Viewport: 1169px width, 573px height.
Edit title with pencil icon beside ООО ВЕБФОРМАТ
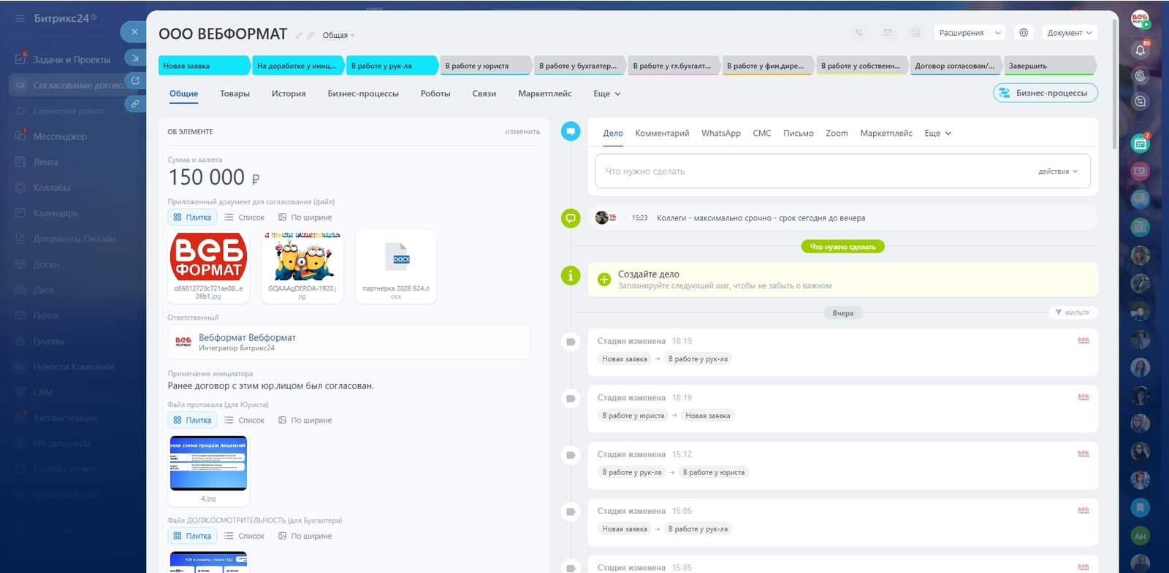point(299,35)
